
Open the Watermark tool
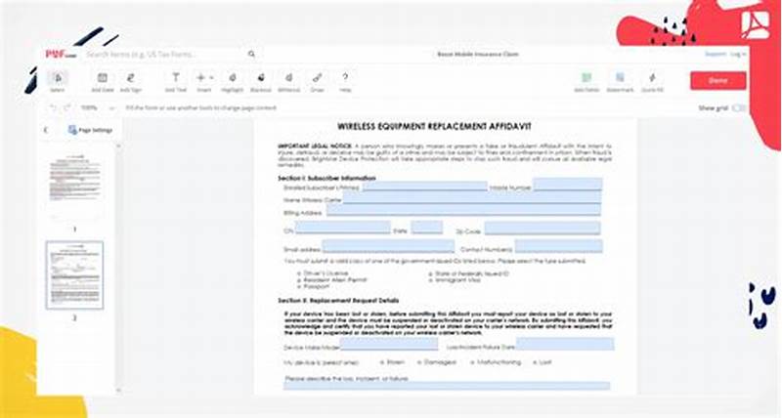(x=620, y=82)
